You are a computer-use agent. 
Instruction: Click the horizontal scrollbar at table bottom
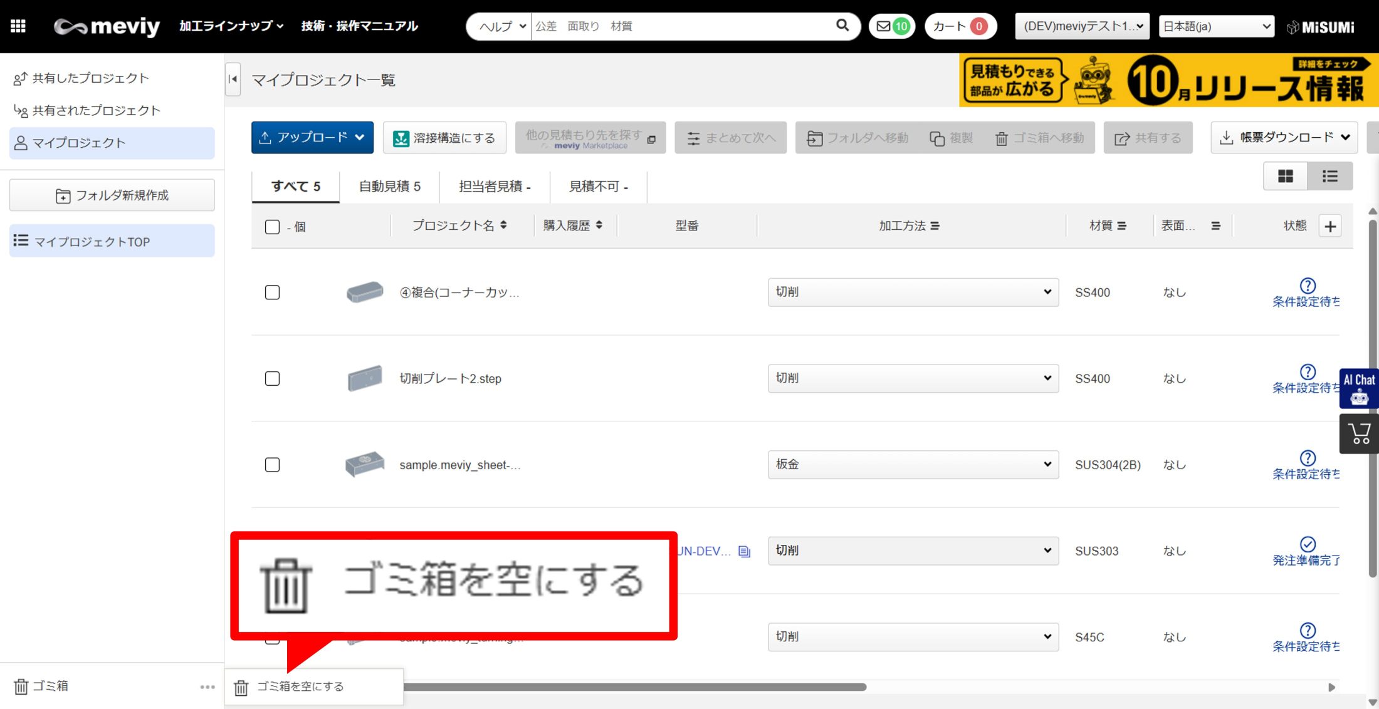click(633, 688)
